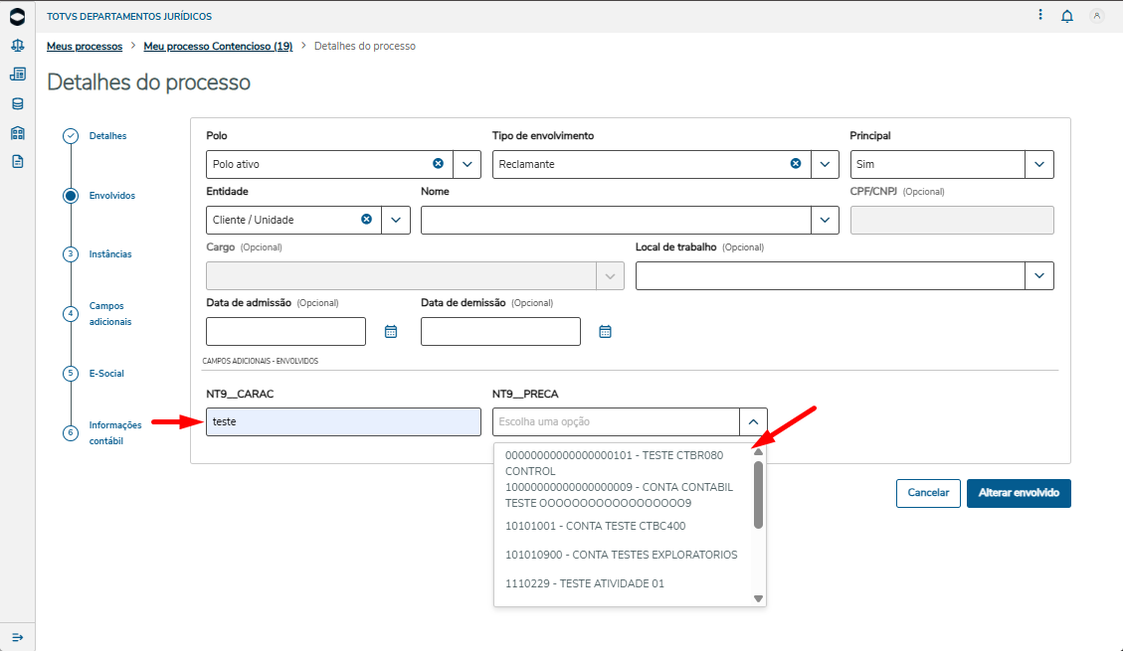Click the notification bell icon

1067,16
